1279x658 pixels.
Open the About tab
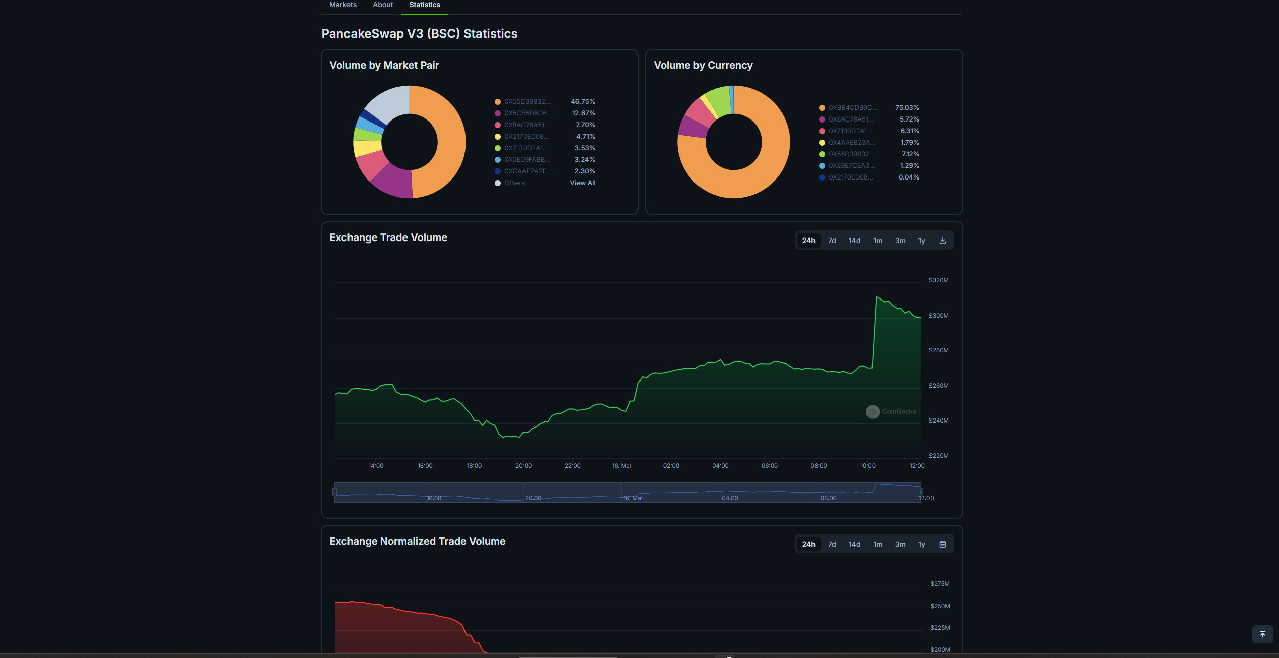point(383,5)
